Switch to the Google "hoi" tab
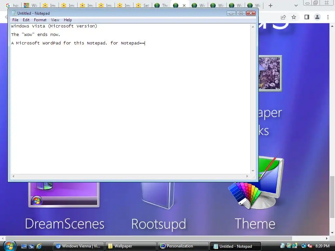 pos(12,5)
